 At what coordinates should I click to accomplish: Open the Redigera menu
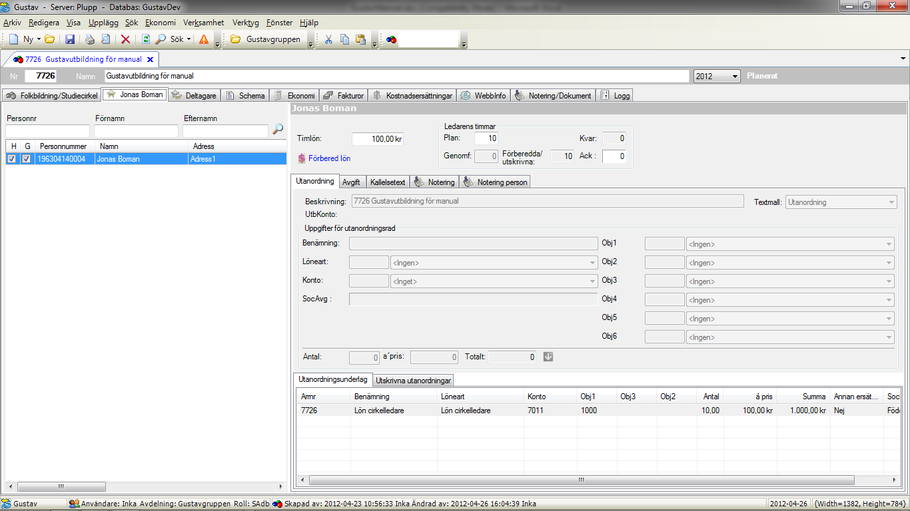pos(44,22)
